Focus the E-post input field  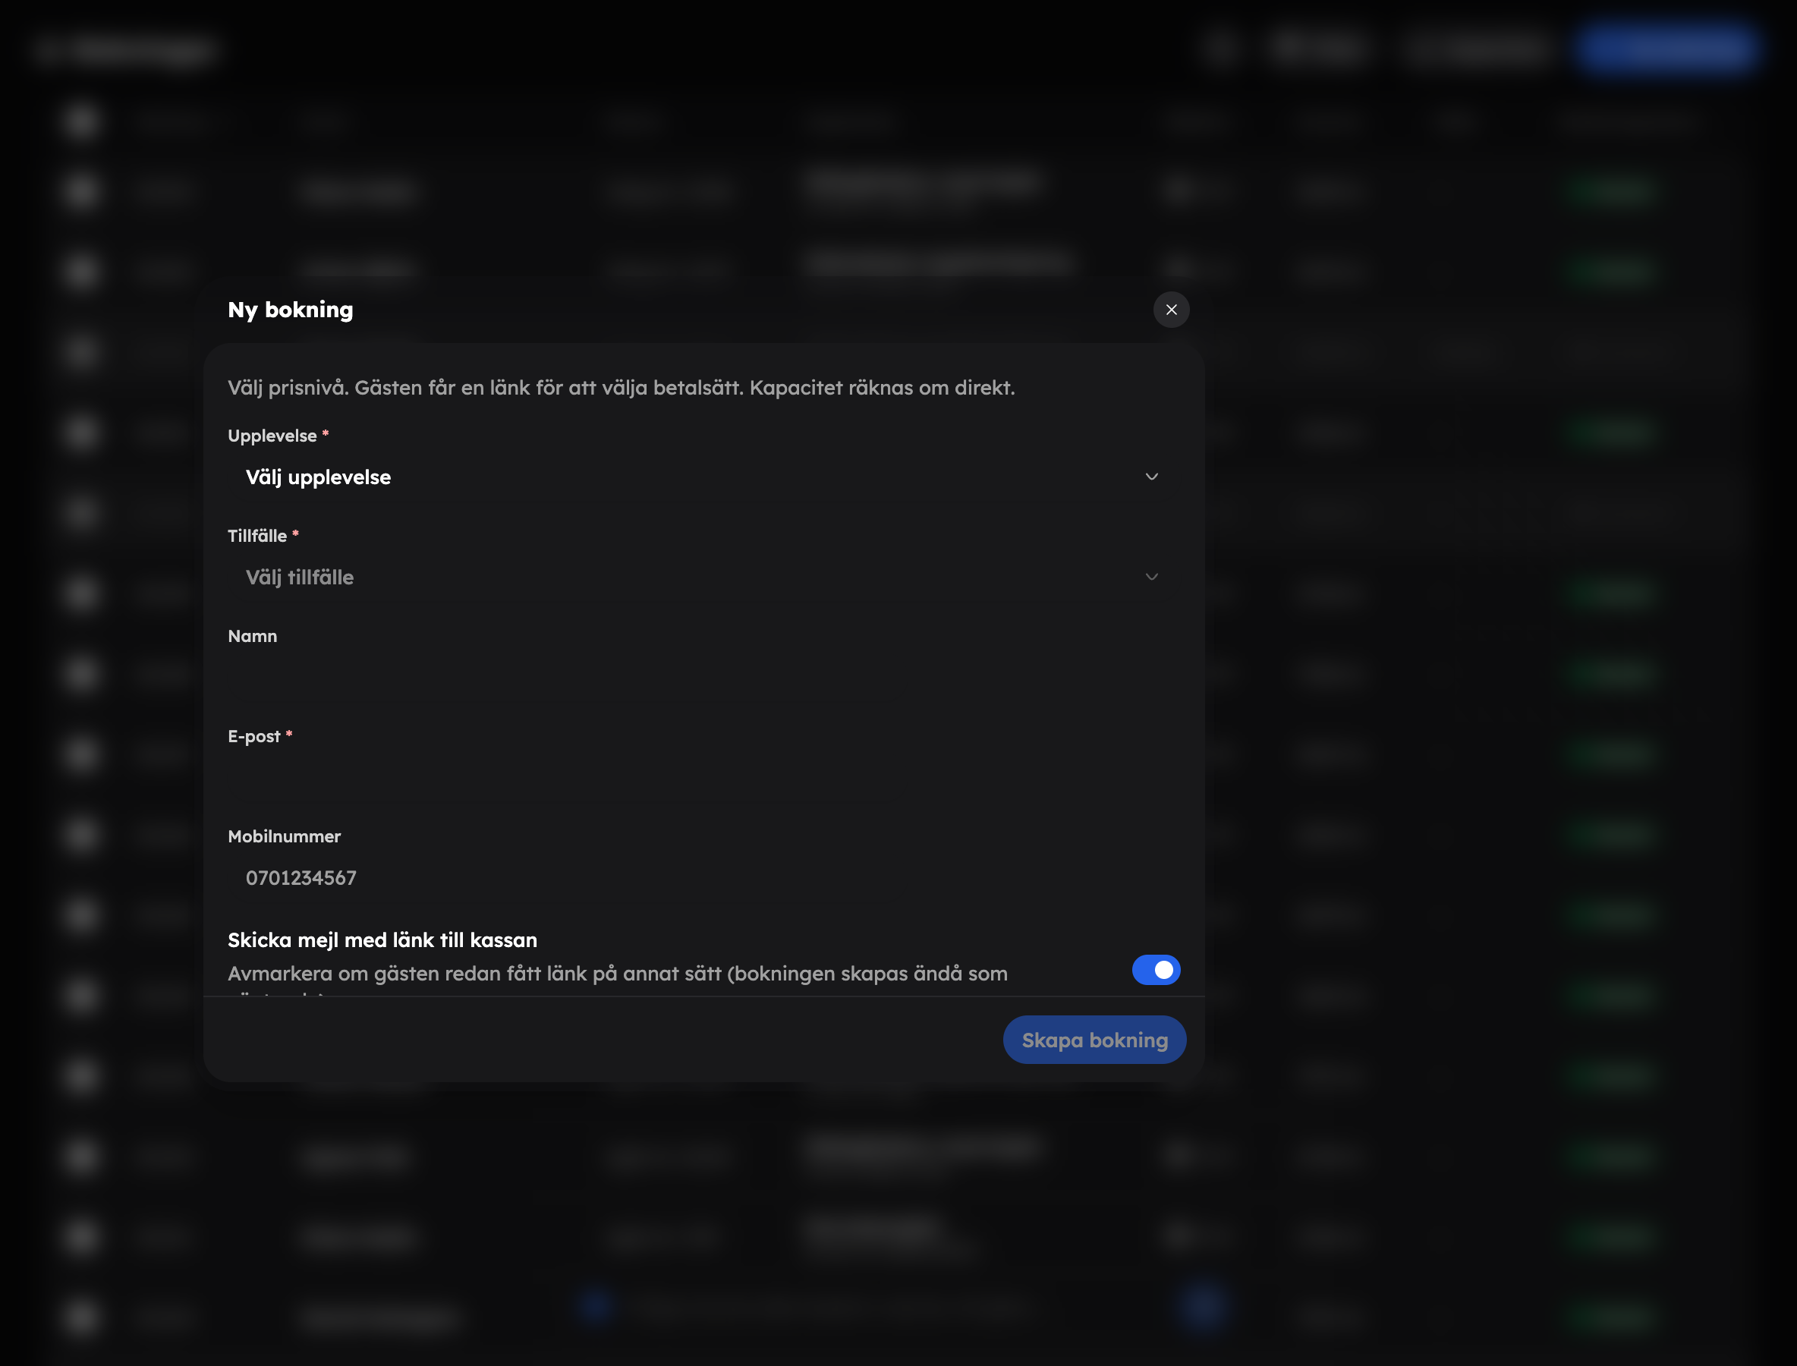[x=703, y=777]
